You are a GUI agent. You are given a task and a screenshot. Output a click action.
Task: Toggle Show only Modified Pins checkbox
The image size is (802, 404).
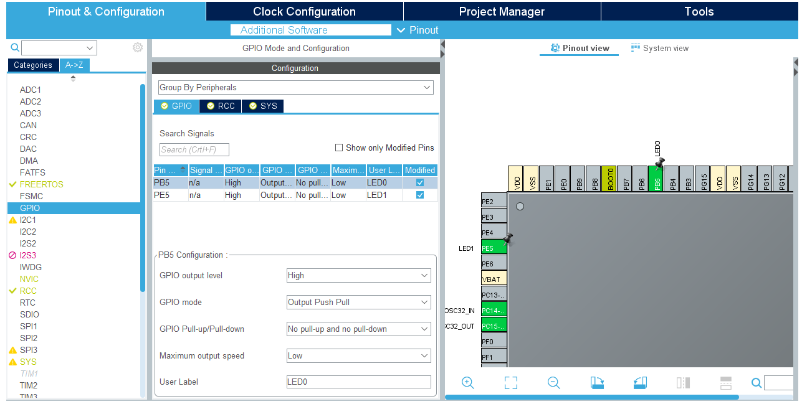click(339, 148)
